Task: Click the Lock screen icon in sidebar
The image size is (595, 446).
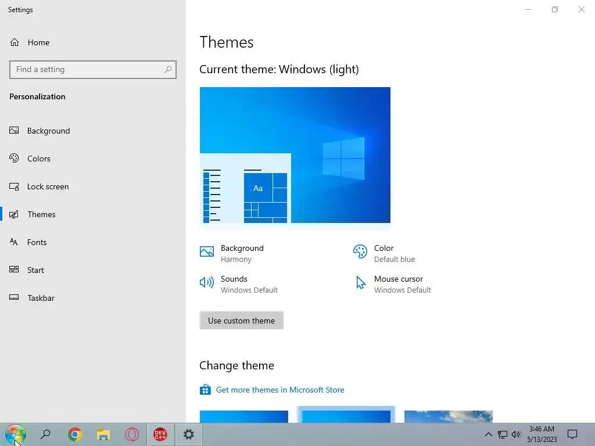Action: coord(14,186)
